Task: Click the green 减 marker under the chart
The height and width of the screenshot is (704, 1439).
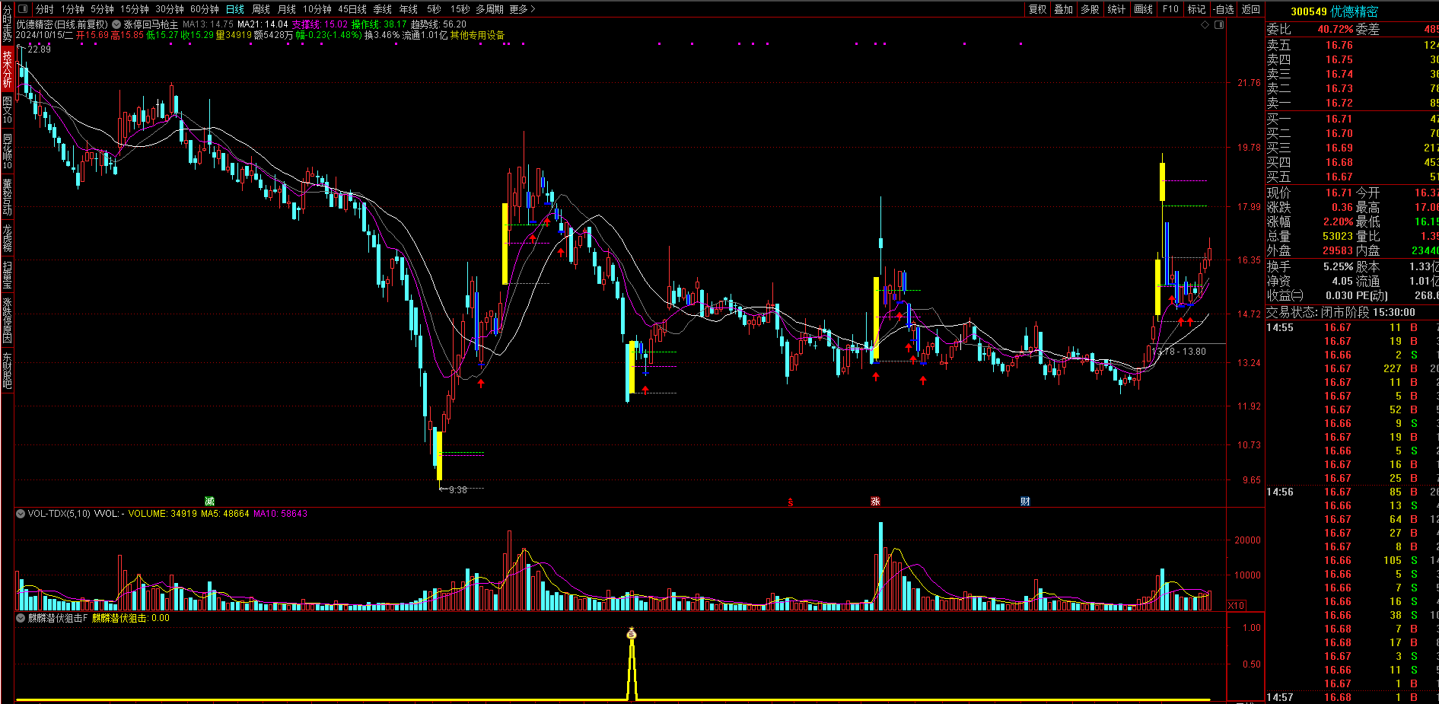Action: click(x=209, y=501)
